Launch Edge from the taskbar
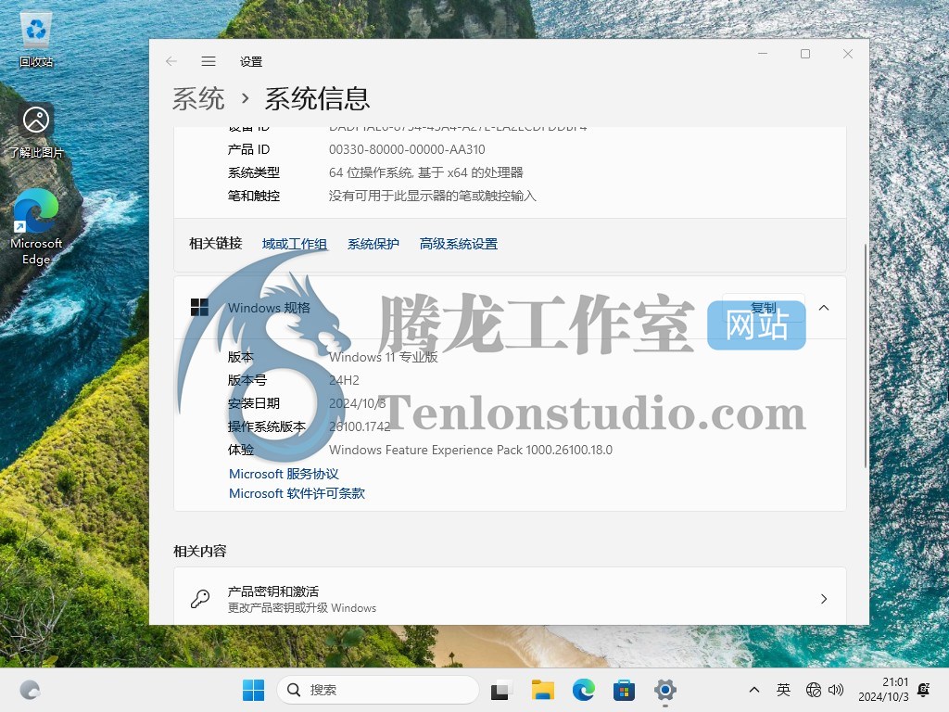 click(x=584, y=690)
